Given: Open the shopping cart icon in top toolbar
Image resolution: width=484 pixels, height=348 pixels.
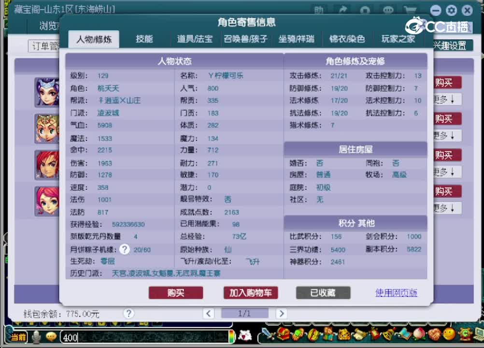Looking at the screenshot, I should pos(410,10).
